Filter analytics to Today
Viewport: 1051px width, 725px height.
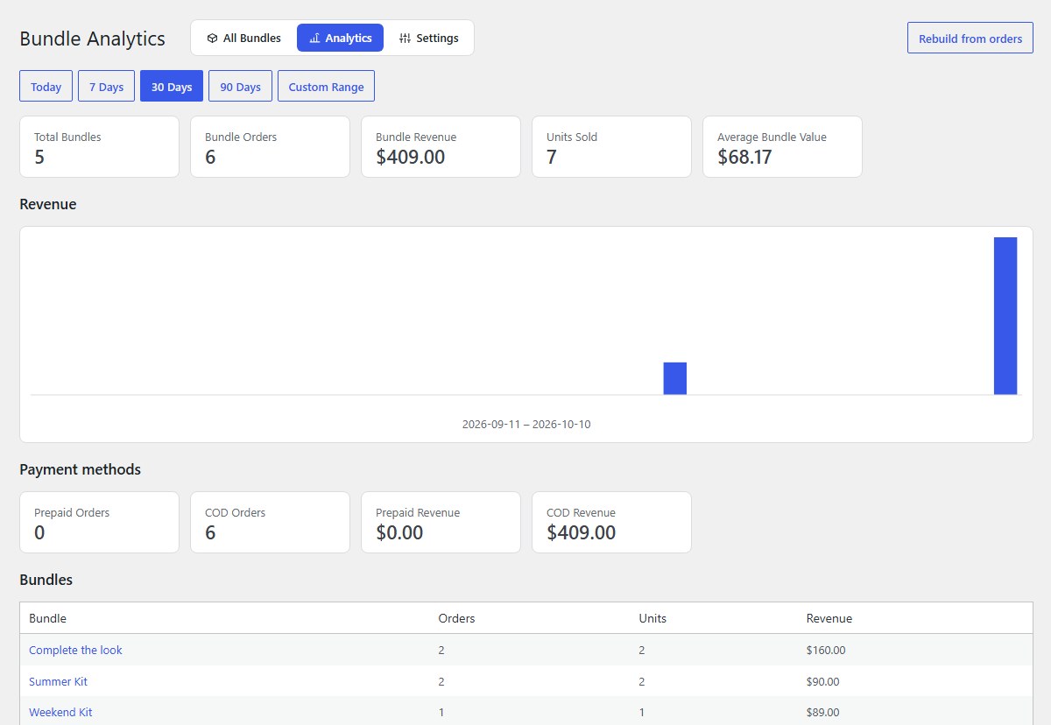46,87
